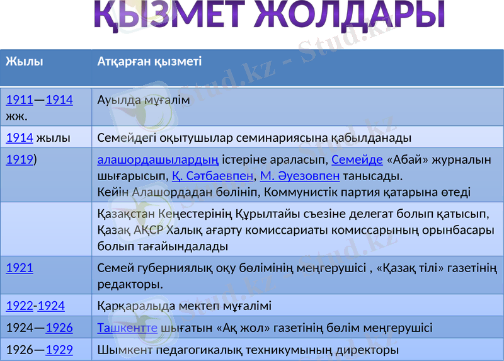Open the 1924 link in the 1922-1924 range
The image size is (504, 361).
[52, 306]
